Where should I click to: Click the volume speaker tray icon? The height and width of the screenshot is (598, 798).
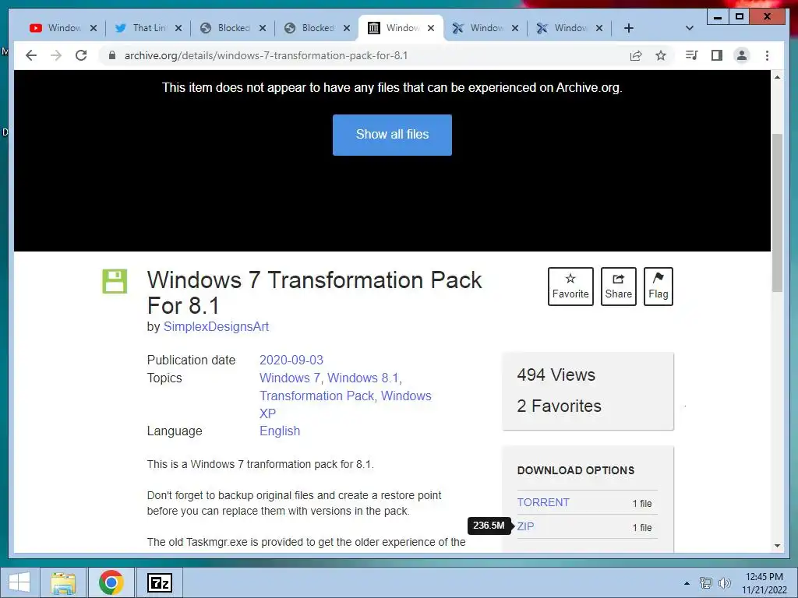(x=724, y=583)
